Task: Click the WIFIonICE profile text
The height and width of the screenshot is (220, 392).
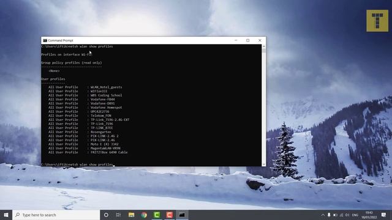Action: point(99,91)
